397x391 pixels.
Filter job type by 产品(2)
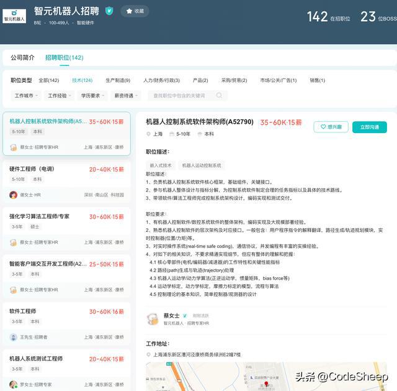(x=200, y=80)
